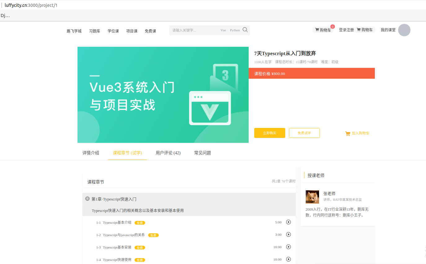Click the search magnifier icon
This screenshot has height=264, width=426.
point(245,30)
